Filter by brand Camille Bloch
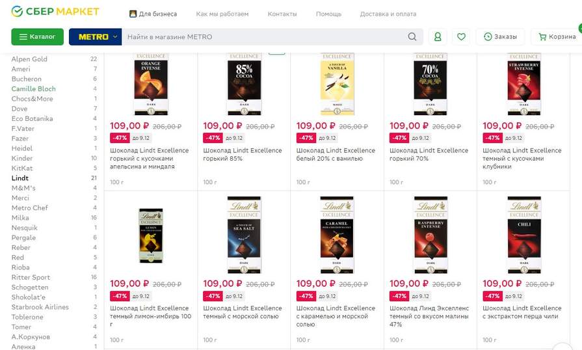Screen dimensions: 582x350 pos(33,88)
